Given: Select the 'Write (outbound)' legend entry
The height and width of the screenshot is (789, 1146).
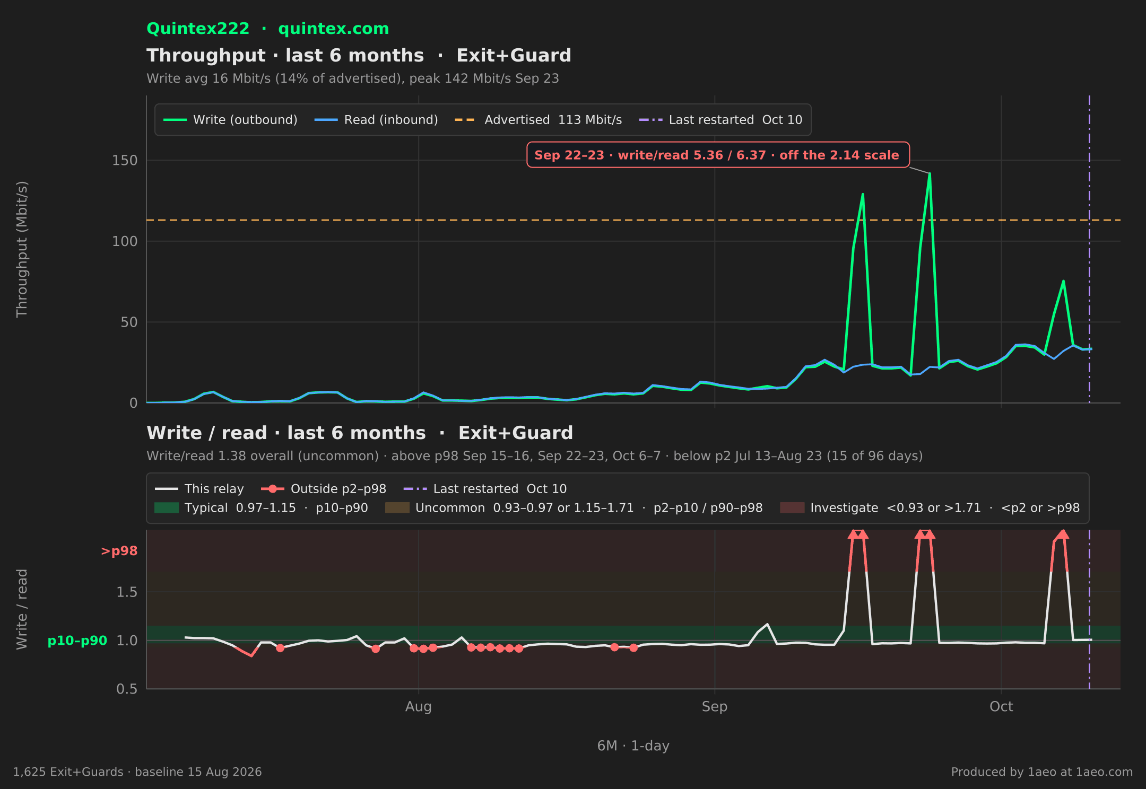Looking at the screenshot, I should click(230, 120).
